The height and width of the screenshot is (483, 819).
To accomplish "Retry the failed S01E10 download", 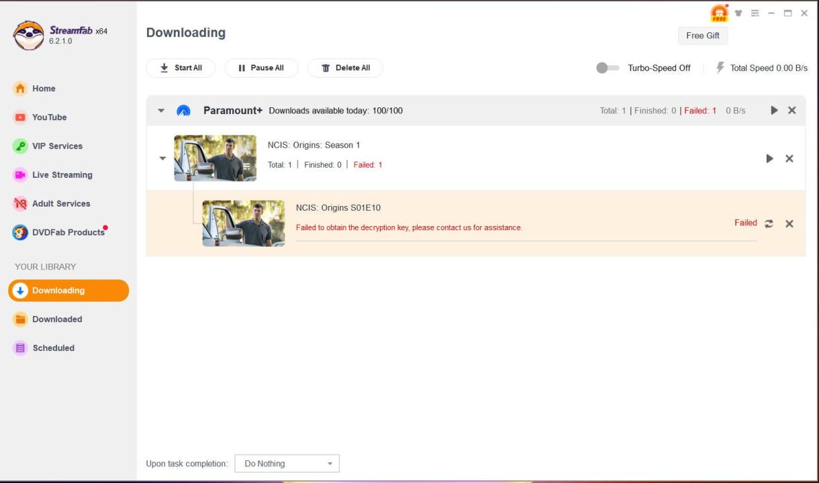I will tap(769, 223).
